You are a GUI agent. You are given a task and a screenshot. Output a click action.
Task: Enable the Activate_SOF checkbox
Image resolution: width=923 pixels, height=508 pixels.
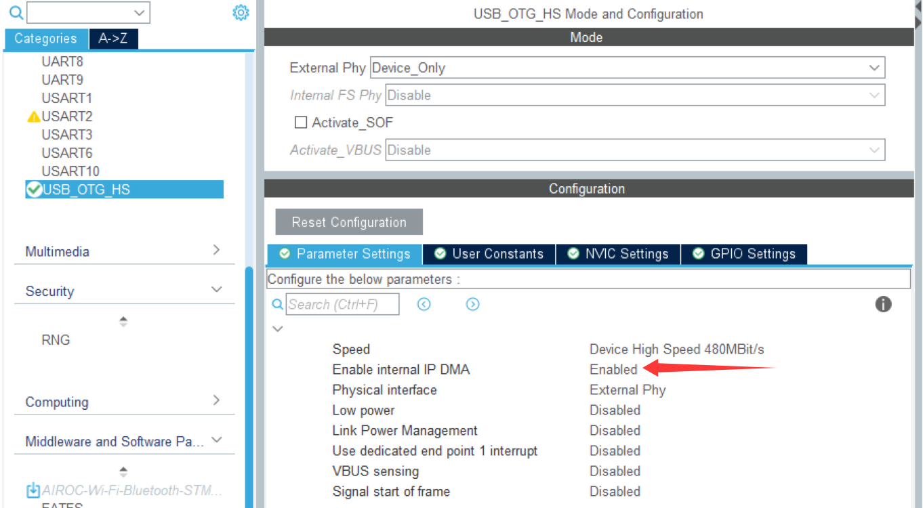(301, 123)
